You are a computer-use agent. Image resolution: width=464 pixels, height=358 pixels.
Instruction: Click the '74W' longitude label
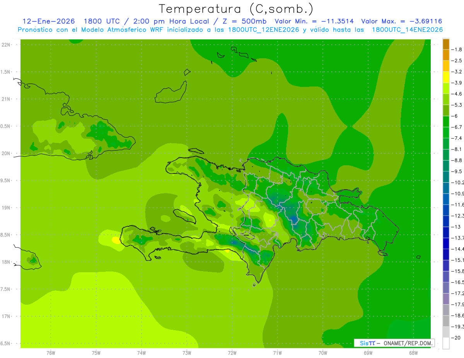(142, 353)
